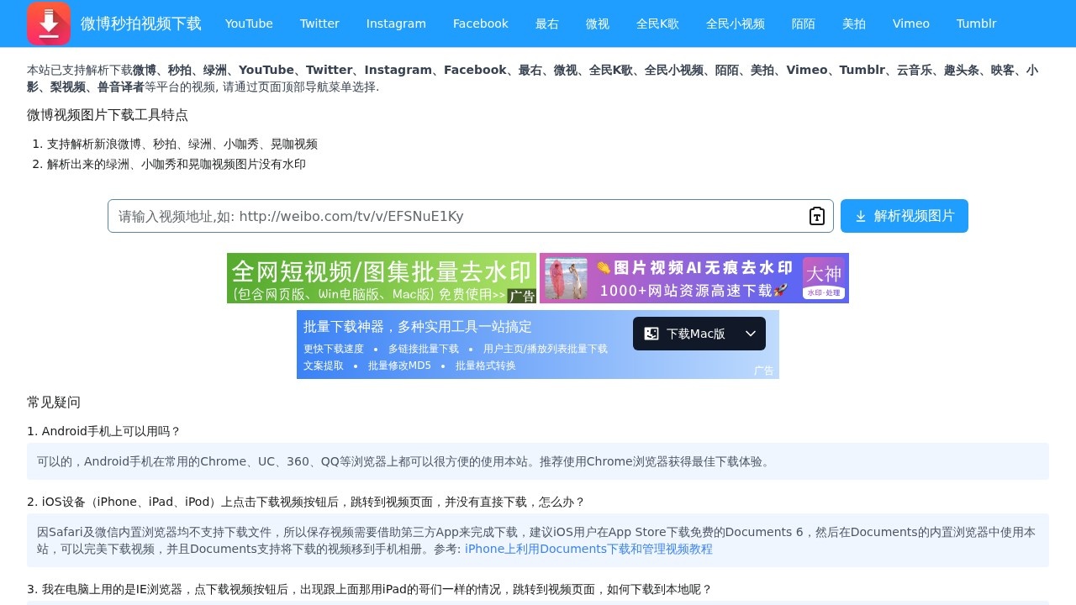Open the Twitter navigation item

[319, 24]
